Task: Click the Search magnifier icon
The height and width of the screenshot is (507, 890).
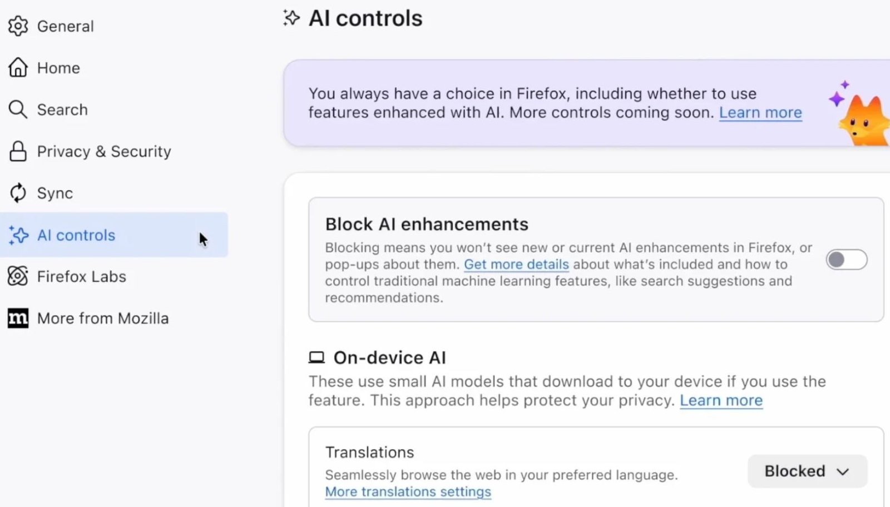Action: tap(18, 110)
